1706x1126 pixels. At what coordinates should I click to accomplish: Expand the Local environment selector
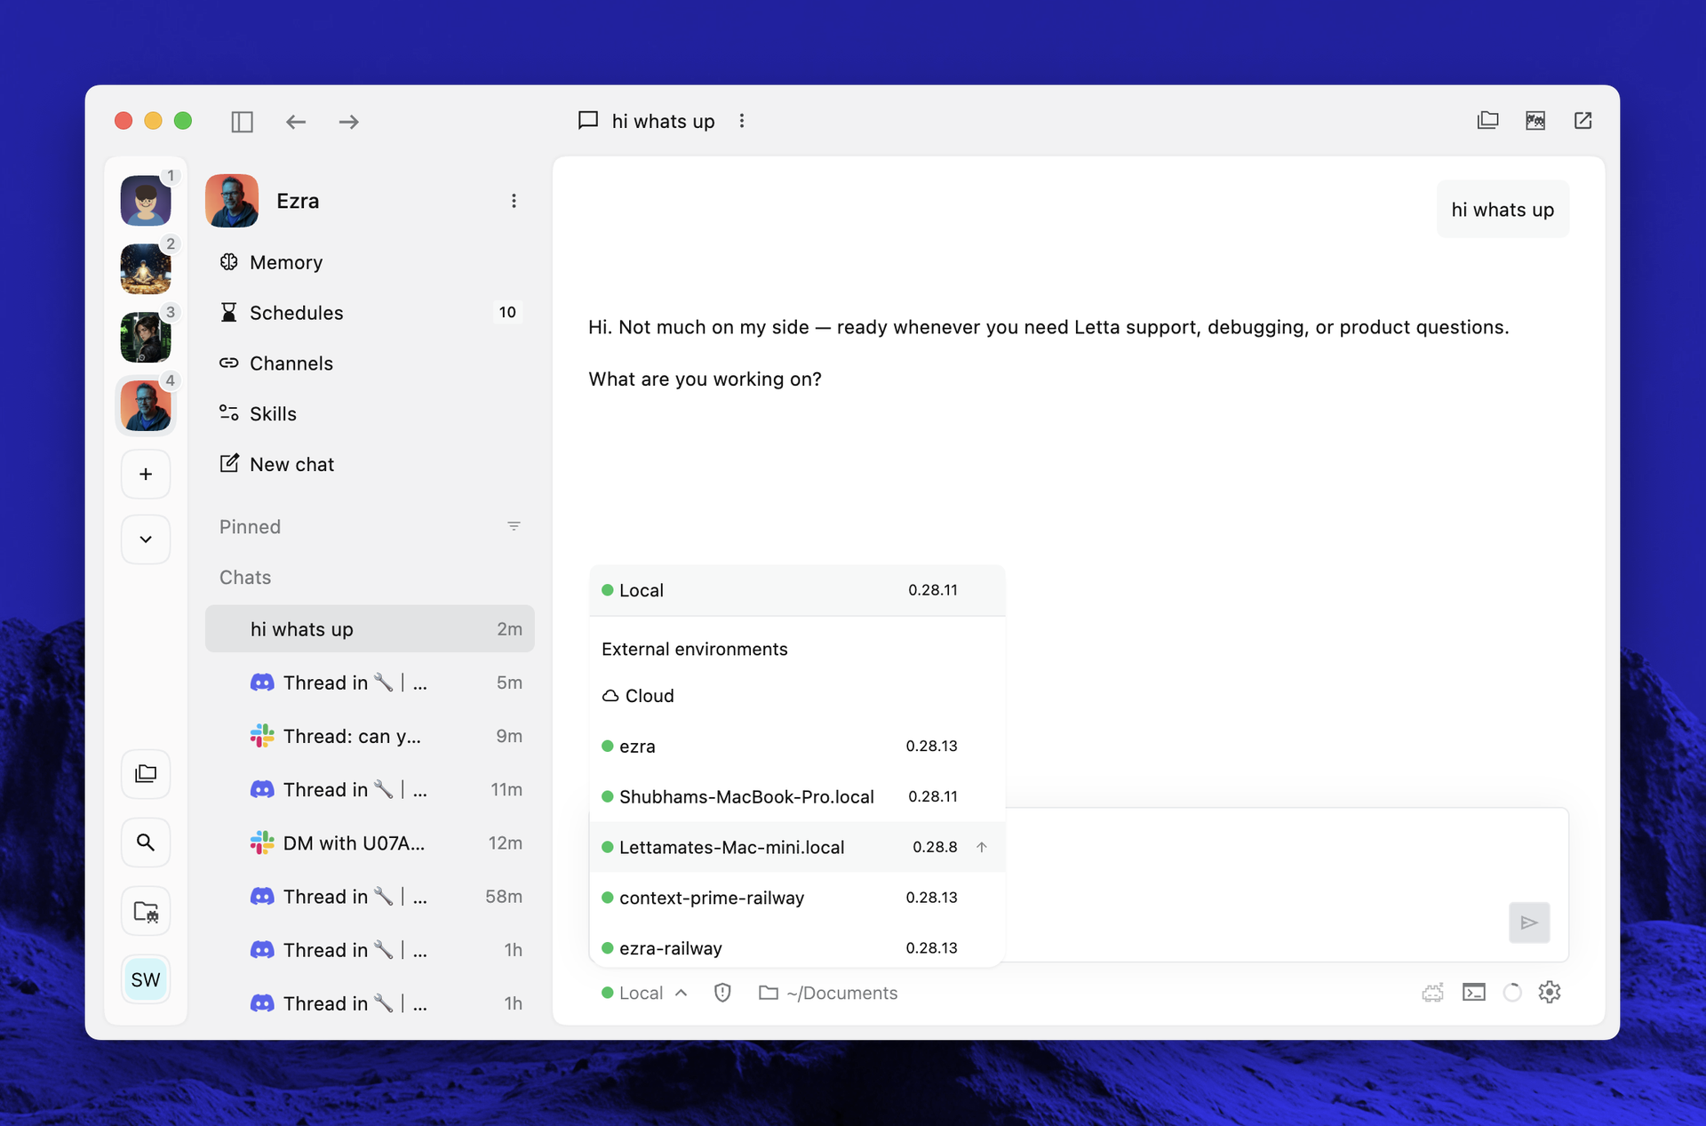[644, 993]
